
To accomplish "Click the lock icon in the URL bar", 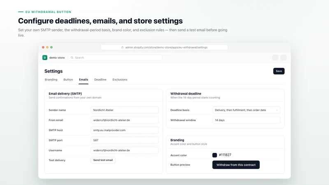I will (122, 47).
